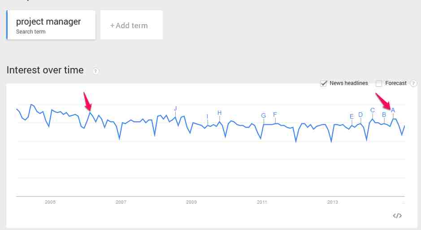Click the Interest over time heading

(x=45, y=70)
